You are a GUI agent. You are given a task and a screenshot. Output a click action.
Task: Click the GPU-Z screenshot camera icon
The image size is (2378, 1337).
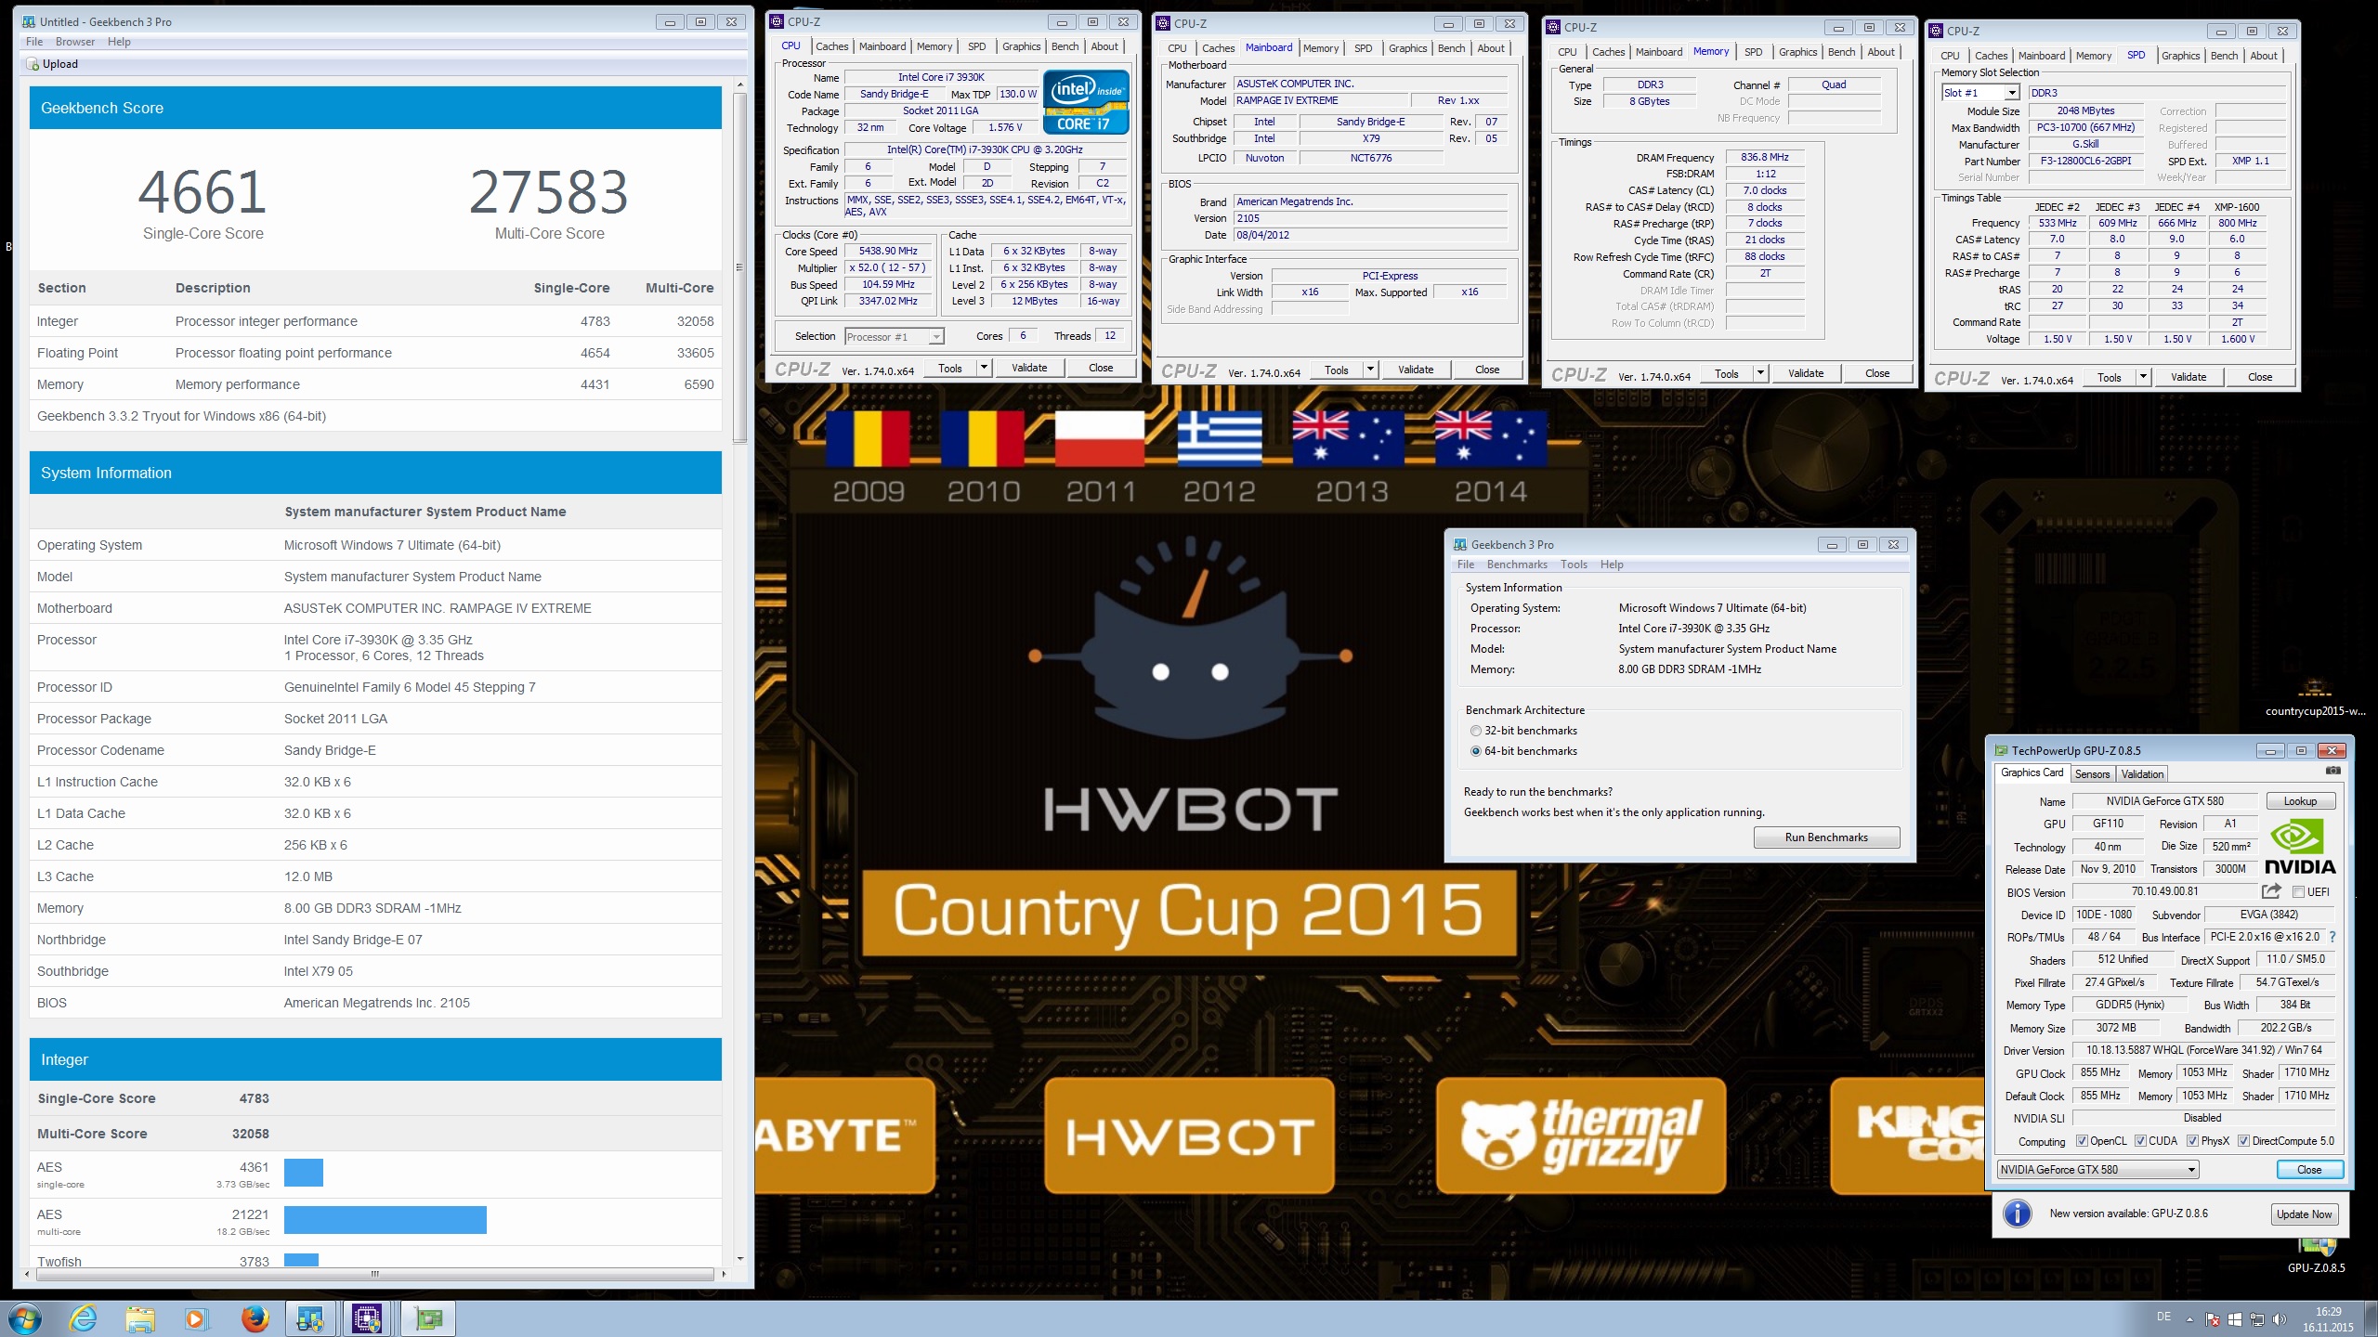(2332, 771)
